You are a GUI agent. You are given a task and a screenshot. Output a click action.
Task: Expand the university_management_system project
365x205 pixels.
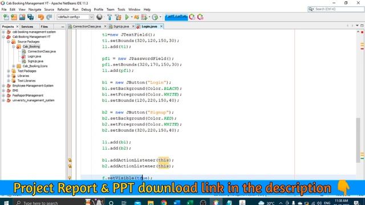pyautogui.click(x=3, y=100)
